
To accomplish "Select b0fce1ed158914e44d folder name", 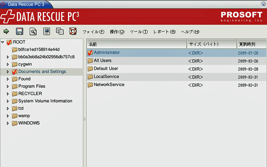I will click(x=39, y=49).
